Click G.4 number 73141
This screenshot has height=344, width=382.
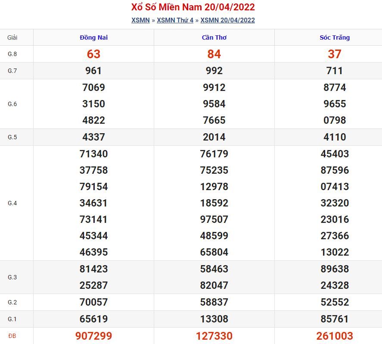pyautogui.click(x=93, y=219)
